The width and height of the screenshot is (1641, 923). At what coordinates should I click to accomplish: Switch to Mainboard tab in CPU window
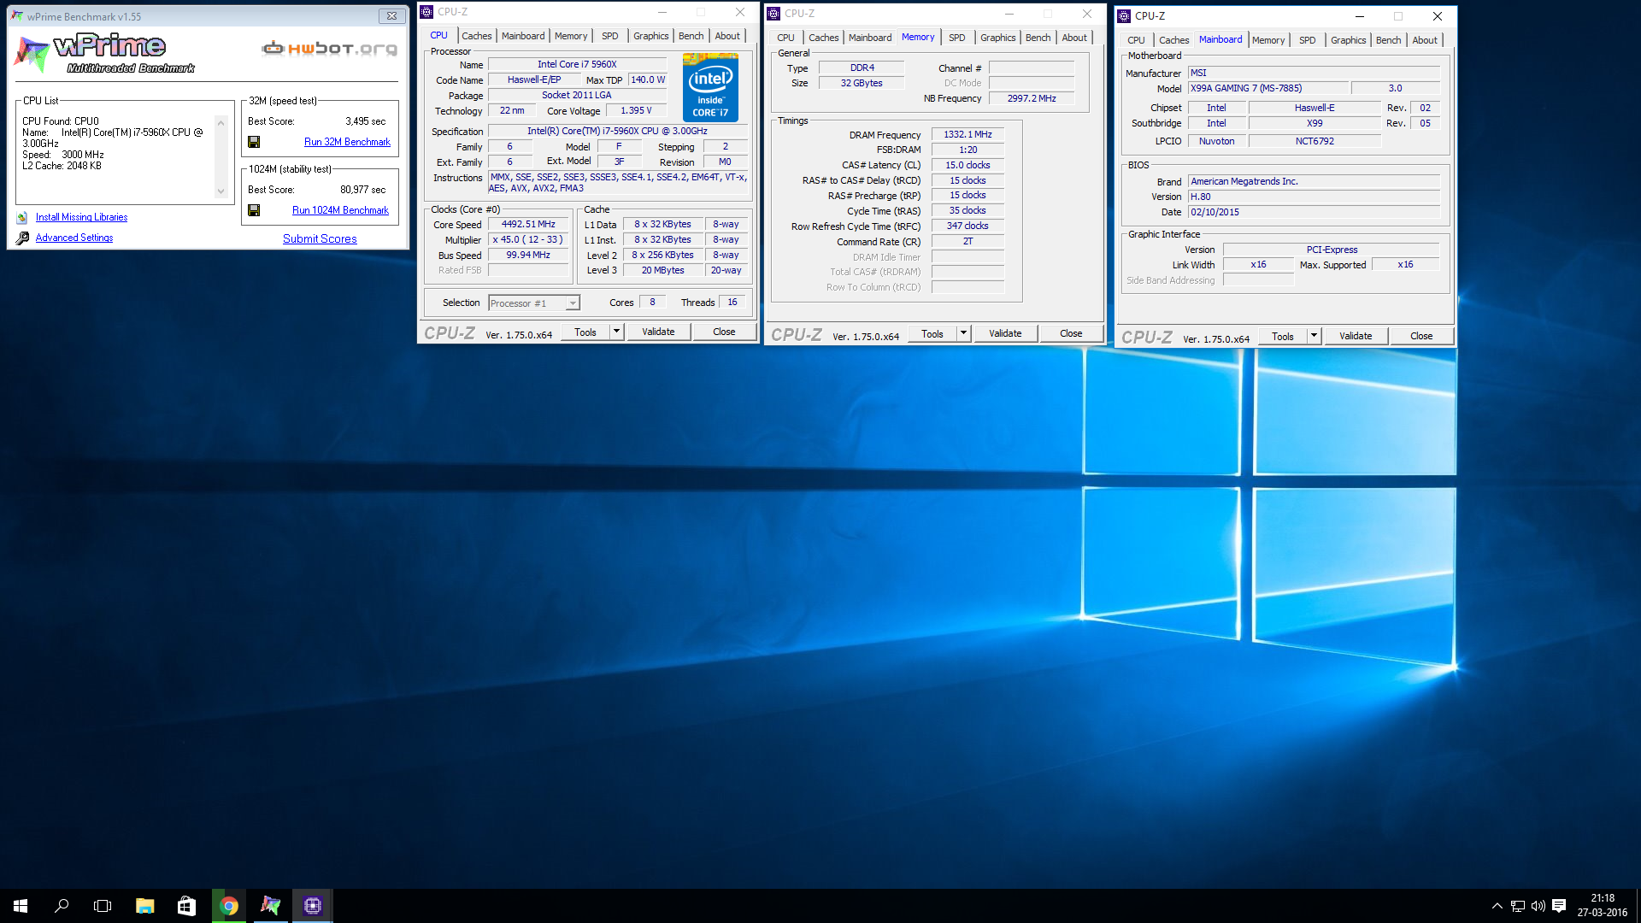[x=523, y=36]
